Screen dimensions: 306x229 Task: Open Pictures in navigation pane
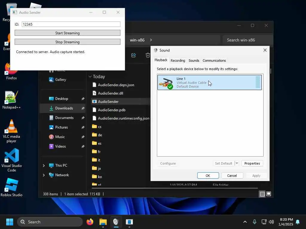[62, 127]
